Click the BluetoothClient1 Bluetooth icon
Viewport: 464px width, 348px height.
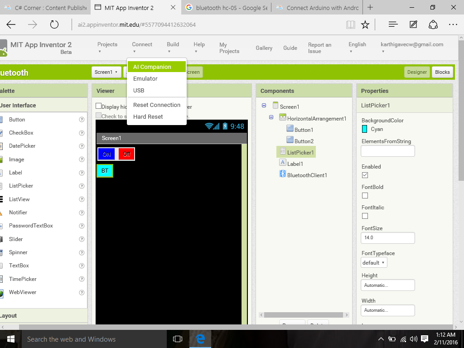pyautogui.click(x=283, y=174)
